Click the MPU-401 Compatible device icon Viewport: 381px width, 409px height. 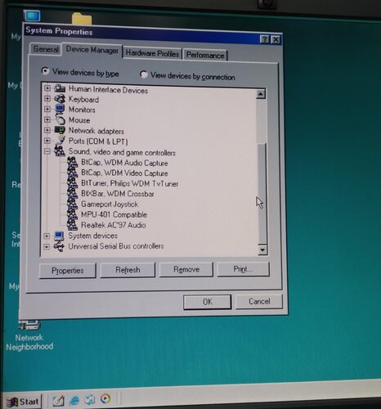72,214
